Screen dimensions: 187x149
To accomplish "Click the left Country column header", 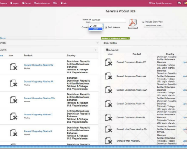I will coord(71,56).
